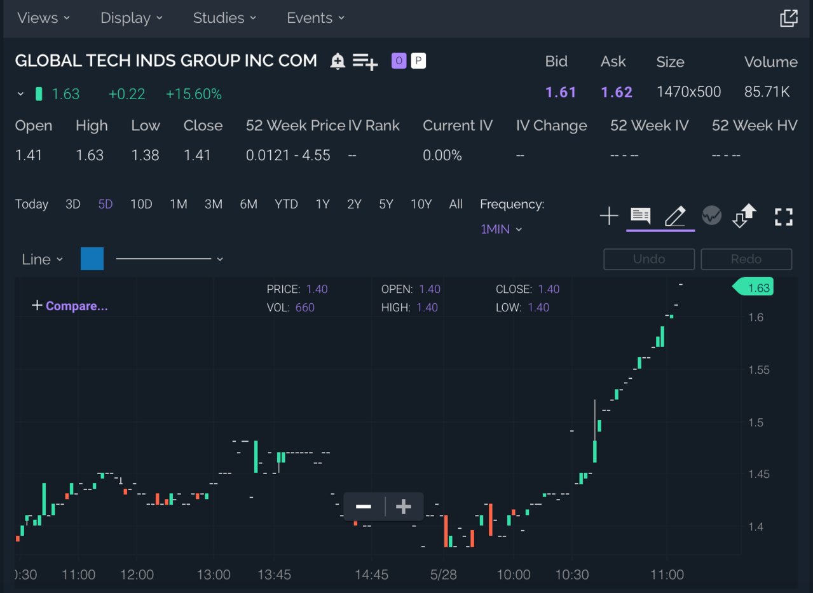Zoom out the chart with minus button
This screenshot has width=813, height=593.
click(364, 507)
